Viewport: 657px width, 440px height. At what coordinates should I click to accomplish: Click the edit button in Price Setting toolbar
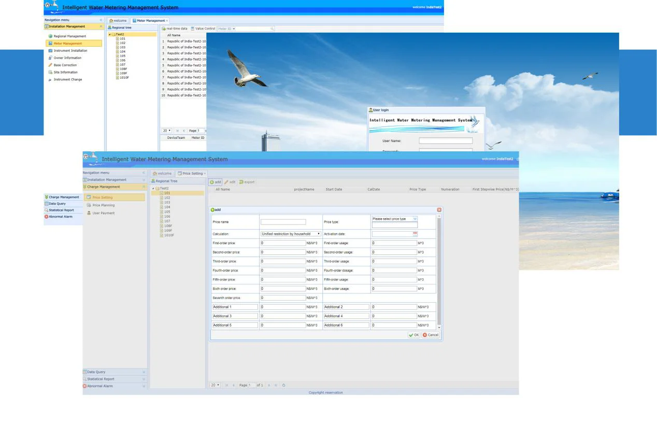(x=230, y=182)
